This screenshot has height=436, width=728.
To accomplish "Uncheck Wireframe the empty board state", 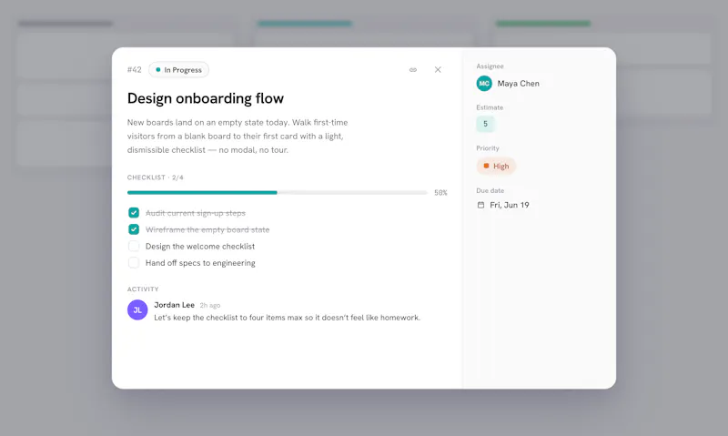I will (134, 229).
